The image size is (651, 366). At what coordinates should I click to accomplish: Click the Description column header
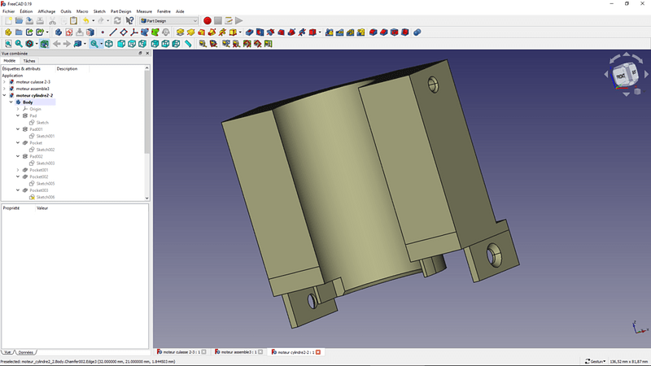68,69
